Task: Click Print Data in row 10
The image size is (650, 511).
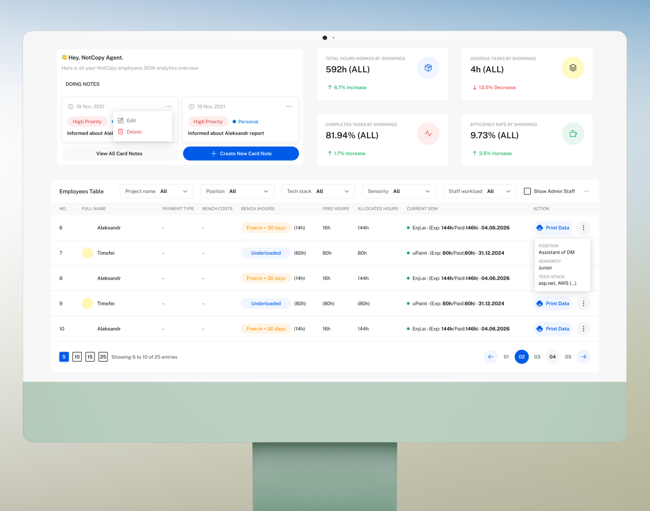Action: pyautogui.click(x=553, y=329)
